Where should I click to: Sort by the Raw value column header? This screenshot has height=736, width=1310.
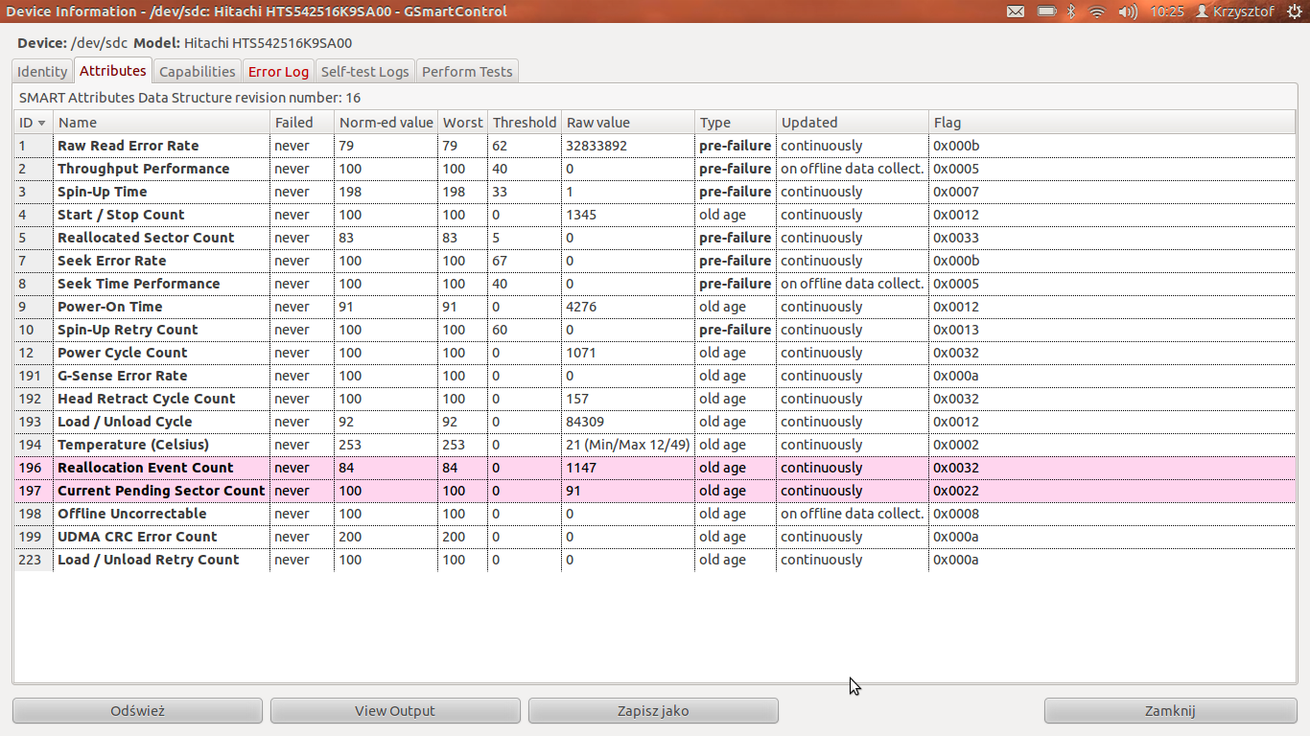click(x=628, y=123)
